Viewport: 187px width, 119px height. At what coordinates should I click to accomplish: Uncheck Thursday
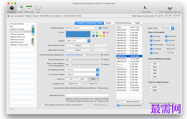click(151, 49)
